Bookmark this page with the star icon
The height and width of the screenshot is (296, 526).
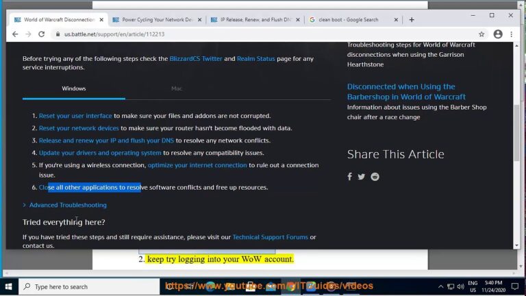click(481, 34)
